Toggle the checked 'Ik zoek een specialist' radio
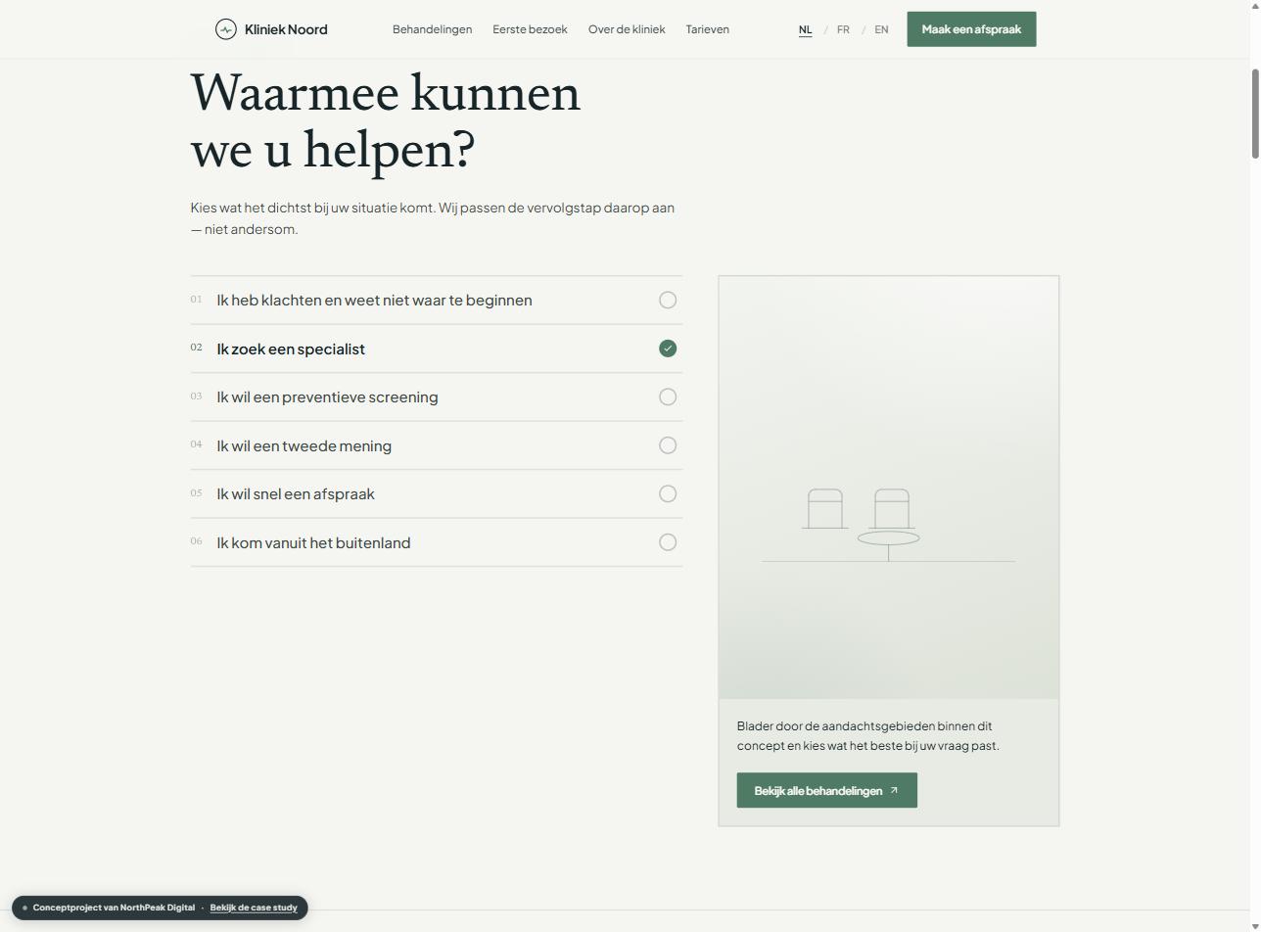Image resolution: width=1261 pixels, height=932 pixels. (668, 349)
